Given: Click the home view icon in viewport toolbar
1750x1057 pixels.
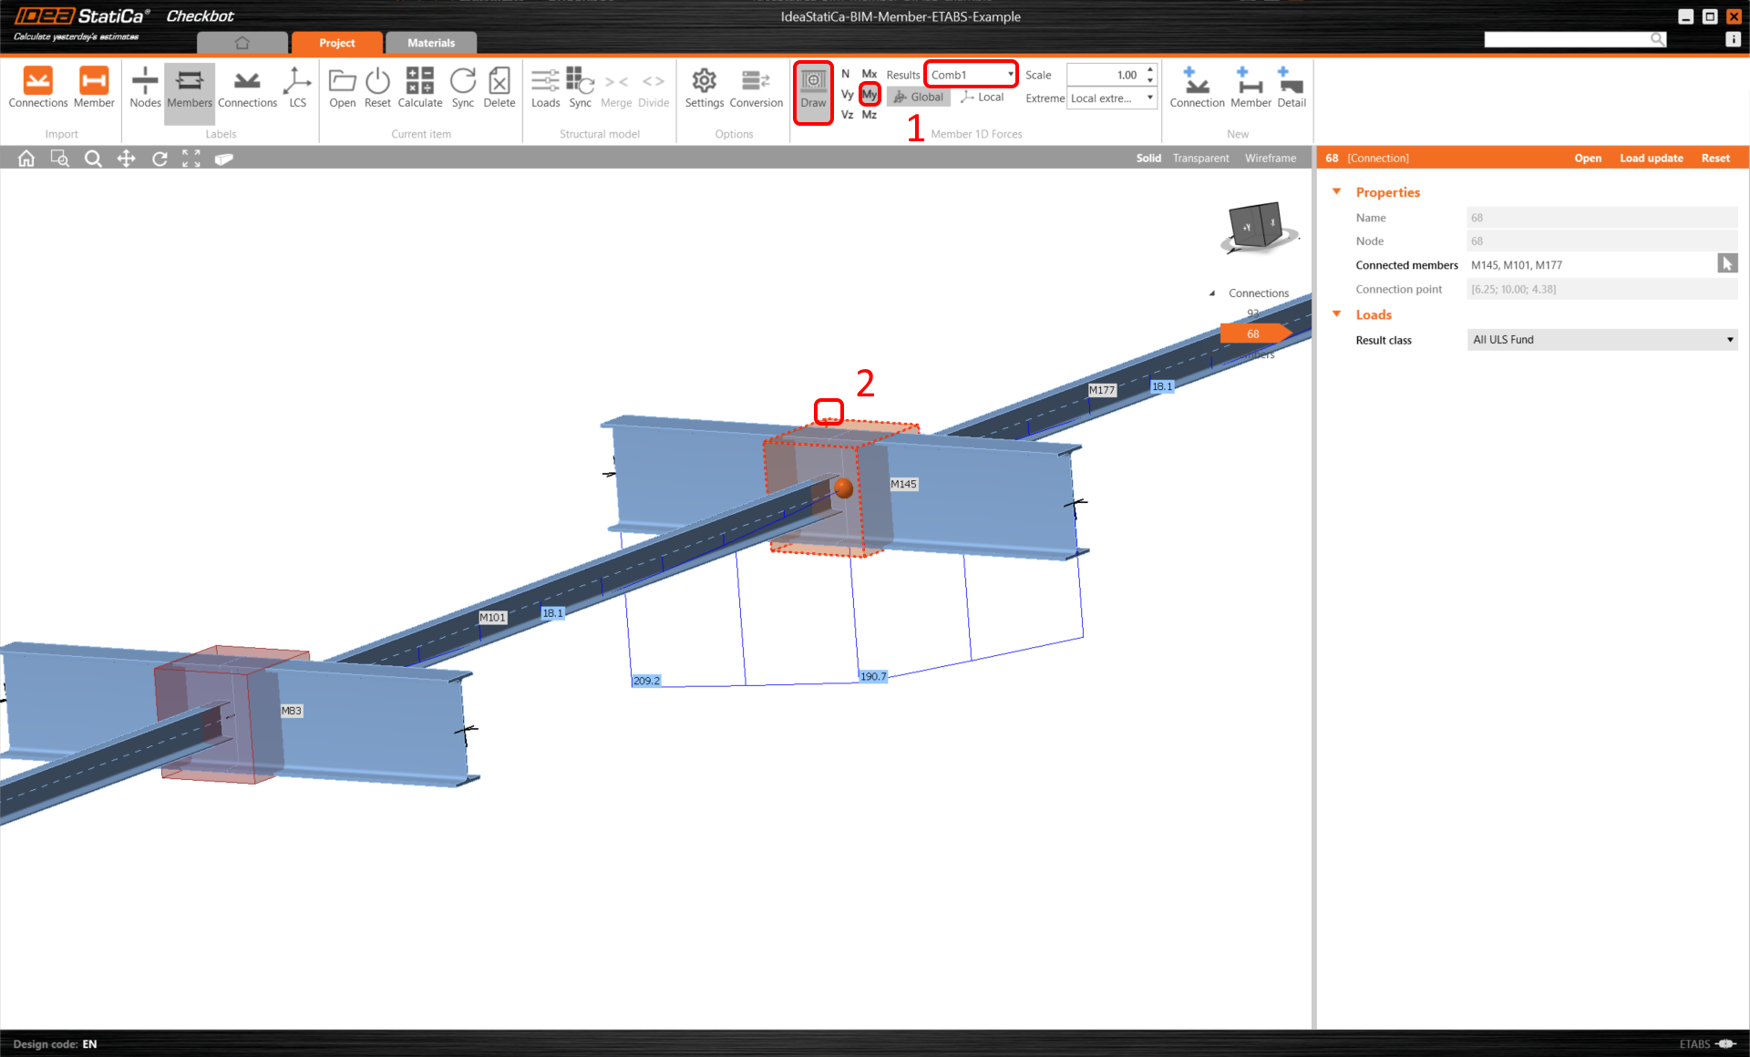Looking at the screenshot, I should pyautogui.click(x=26, y=158).
